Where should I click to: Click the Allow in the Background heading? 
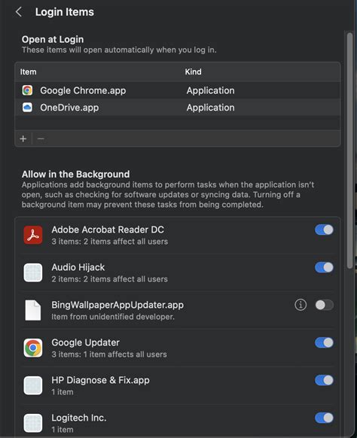point(76,175)
